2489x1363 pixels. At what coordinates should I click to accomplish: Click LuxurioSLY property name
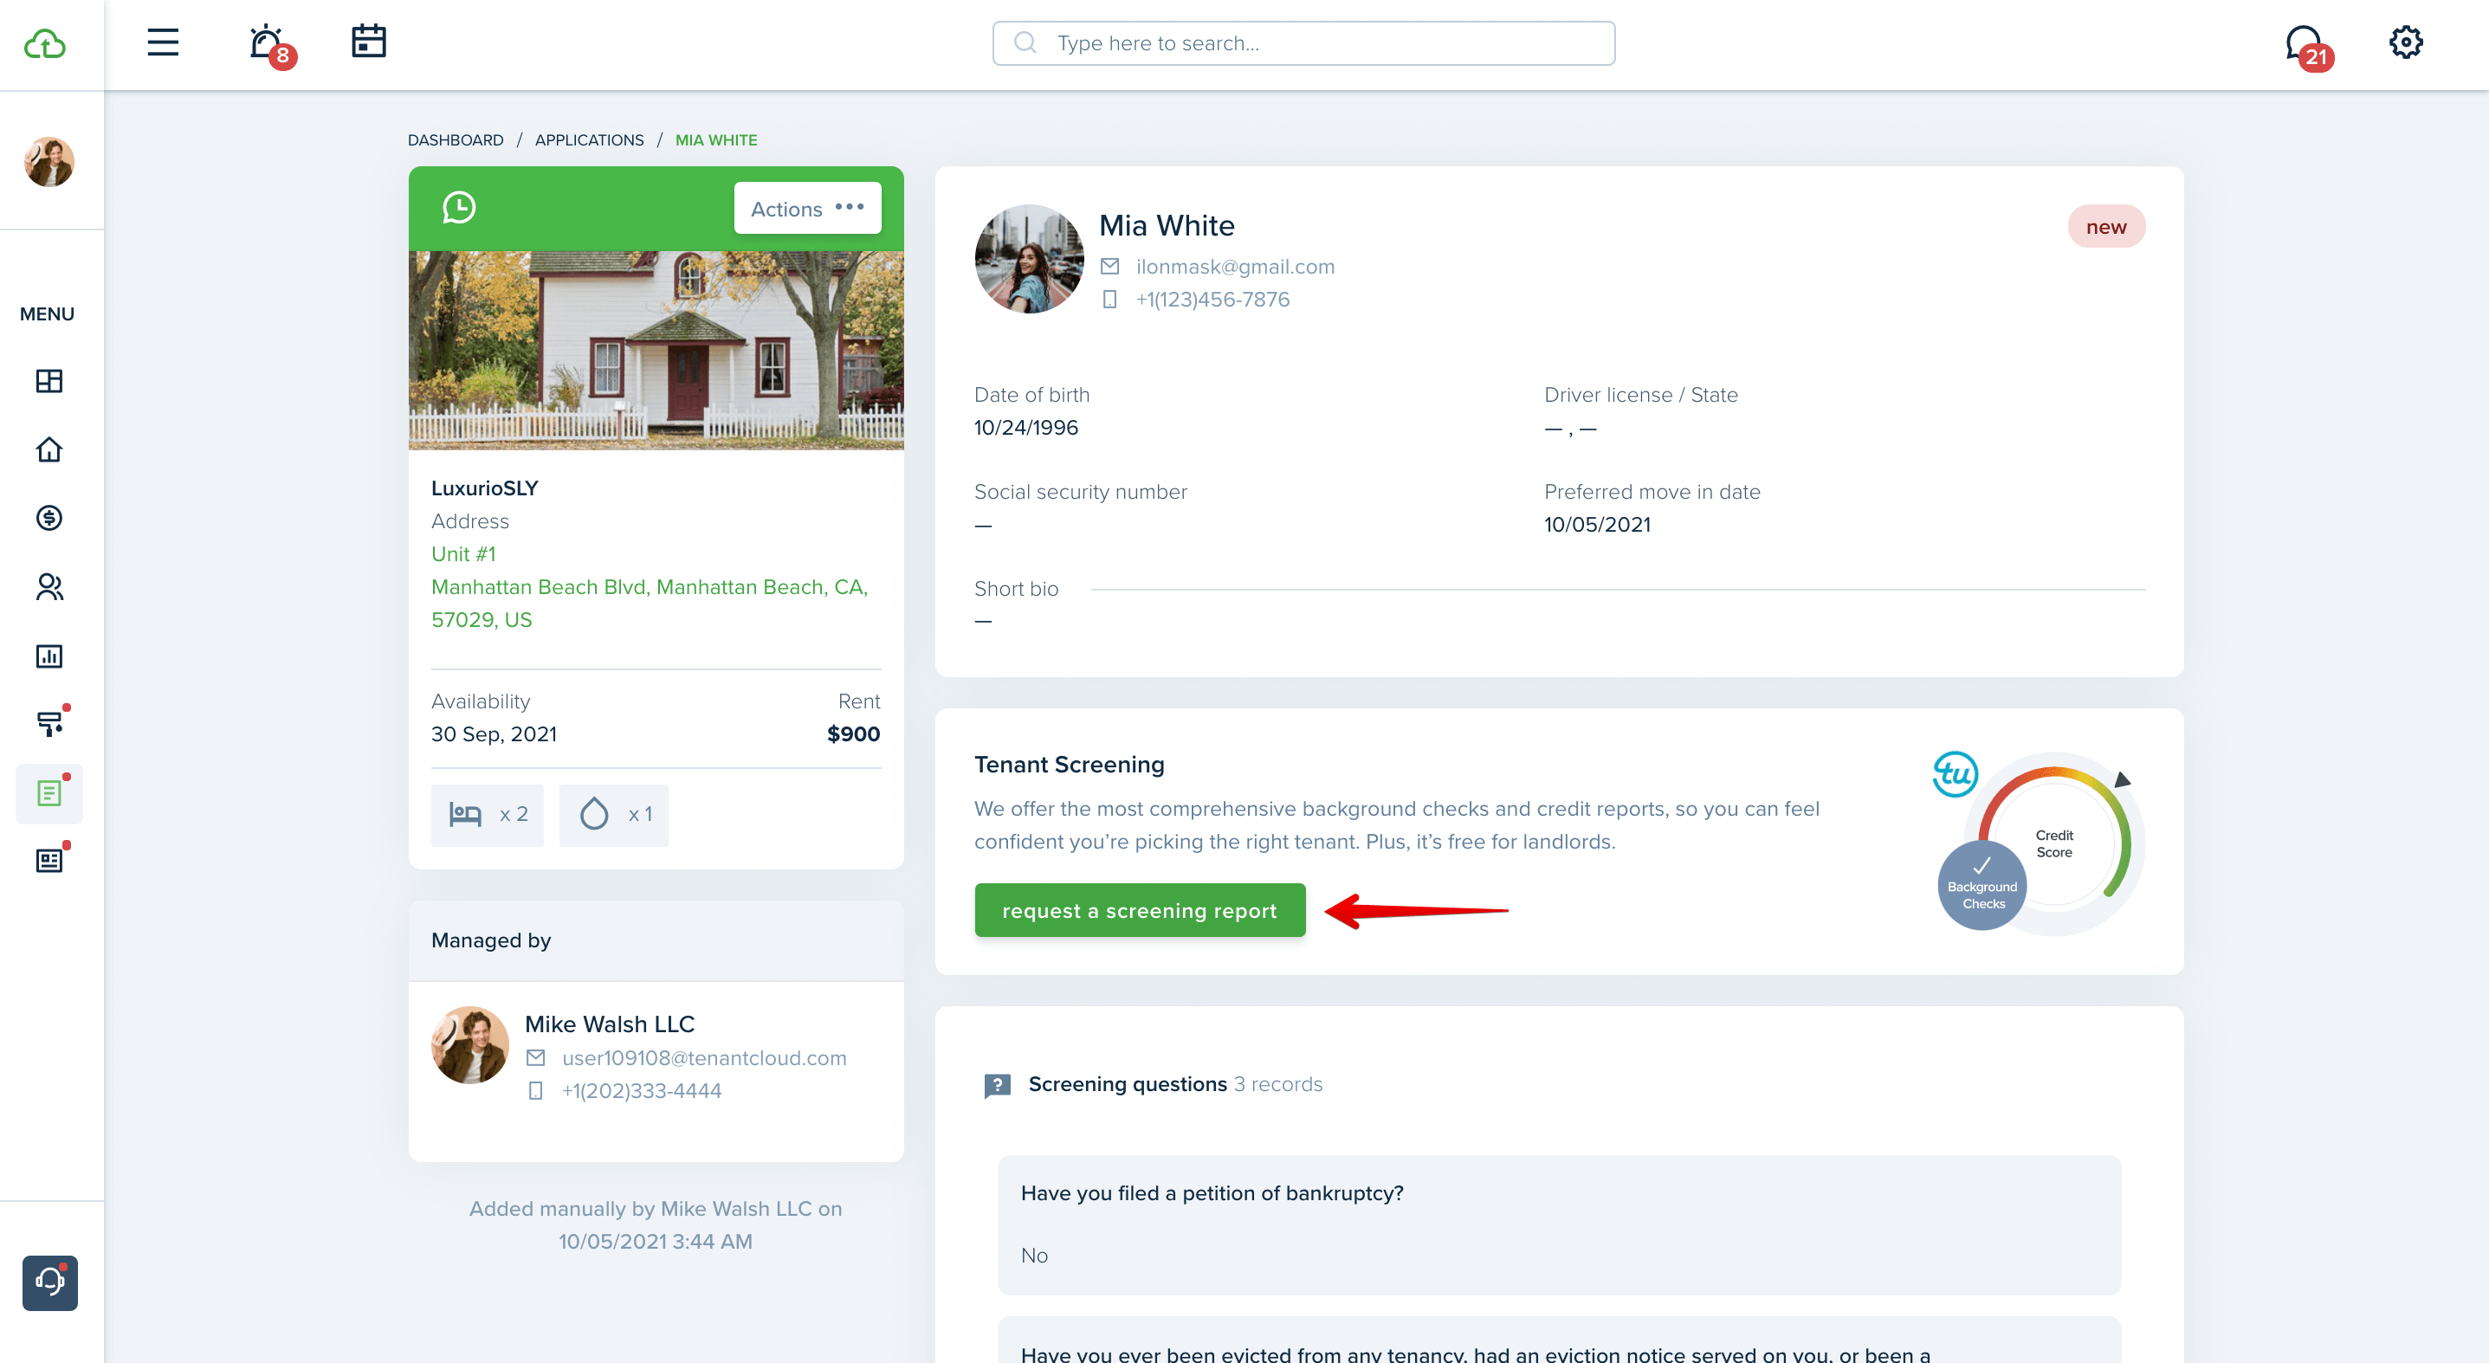pyautogui.click(x=485, y=488)
